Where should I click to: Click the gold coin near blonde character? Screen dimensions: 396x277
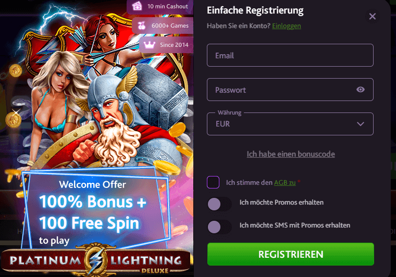(14, 120)
